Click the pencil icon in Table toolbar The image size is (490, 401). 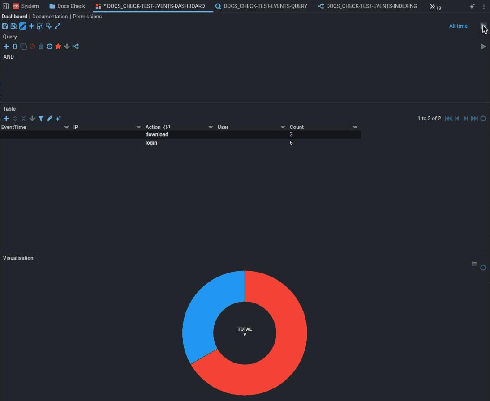click(49, 119)
